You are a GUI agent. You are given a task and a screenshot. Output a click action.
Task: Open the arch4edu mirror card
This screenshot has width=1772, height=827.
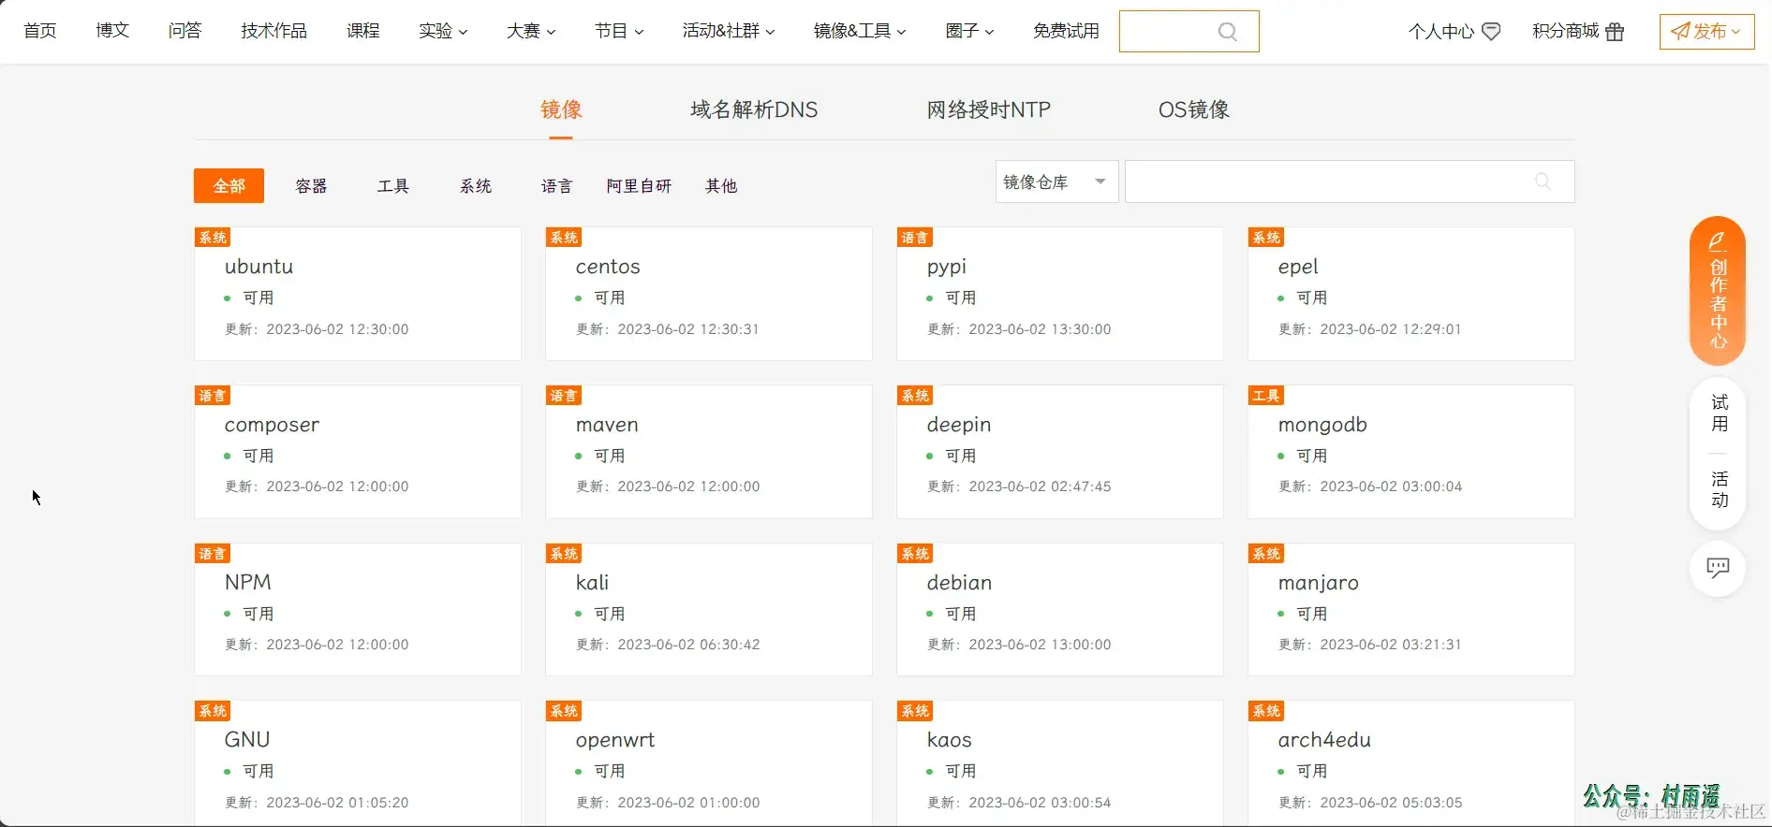click(1410, 763)
